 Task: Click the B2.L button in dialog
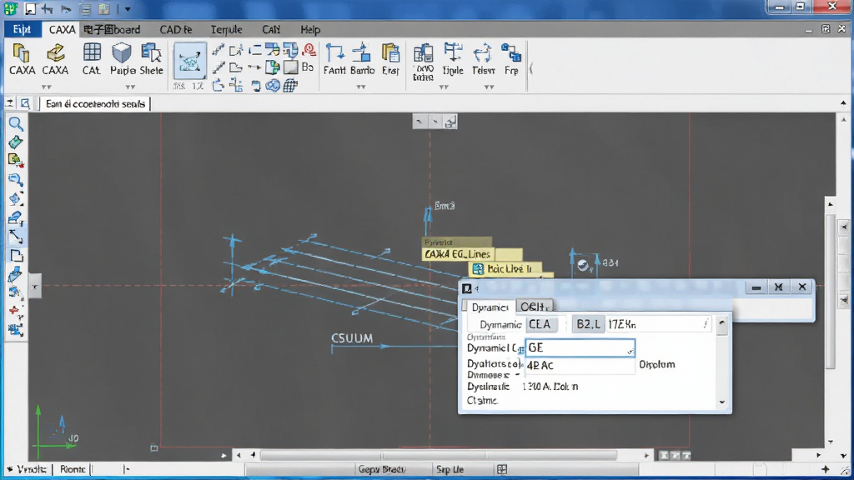click(588, 324)
